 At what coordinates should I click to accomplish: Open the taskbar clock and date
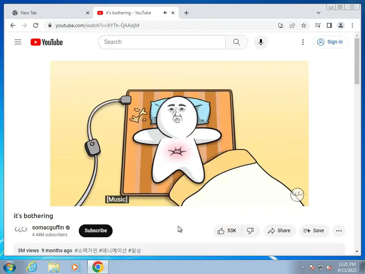click(347, 267)
